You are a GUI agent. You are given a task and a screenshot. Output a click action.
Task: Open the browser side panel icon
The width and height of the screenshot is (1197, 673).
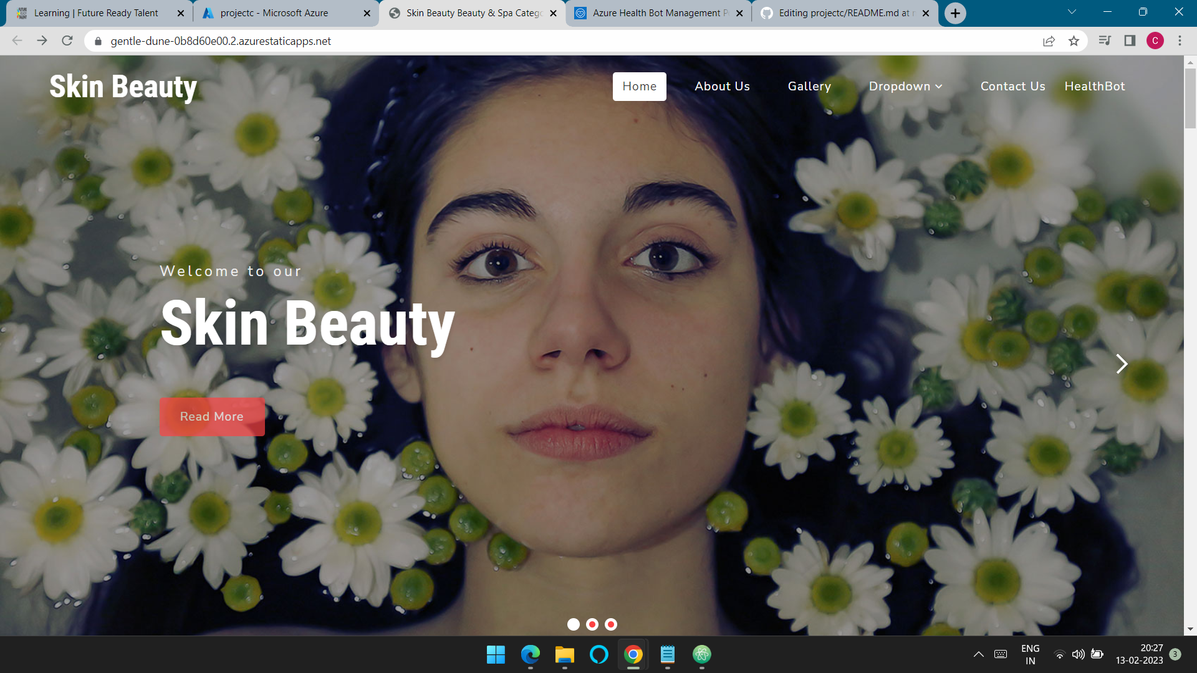[x=1130, y=41]
